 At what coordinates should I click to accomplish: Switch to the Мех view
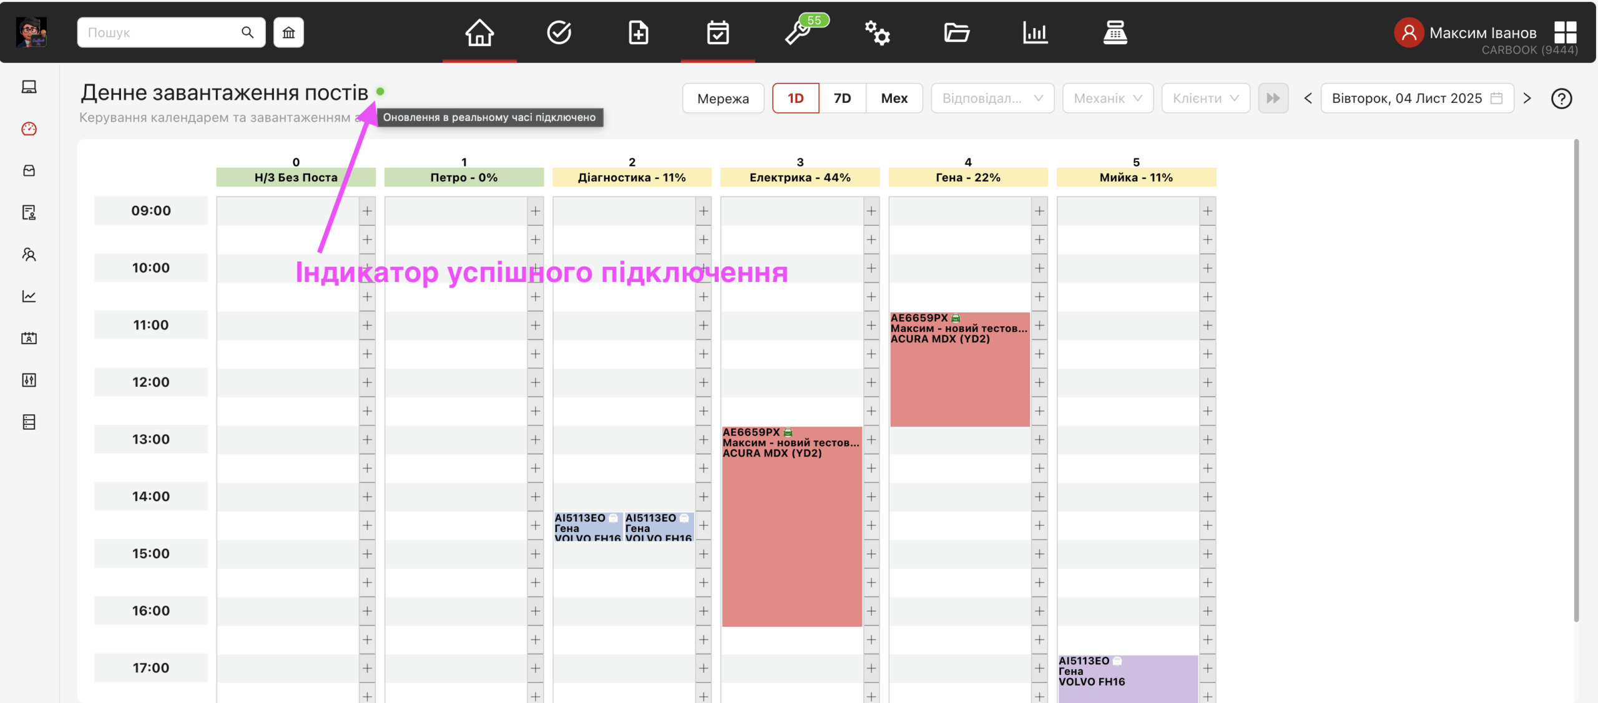[894, 98]
